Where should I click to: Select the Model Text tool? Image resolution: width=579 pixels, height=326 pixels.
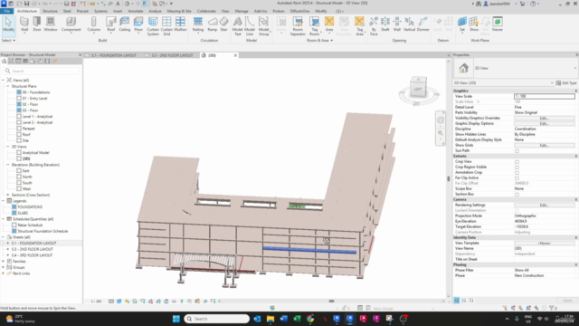click(x=237, y=26)
